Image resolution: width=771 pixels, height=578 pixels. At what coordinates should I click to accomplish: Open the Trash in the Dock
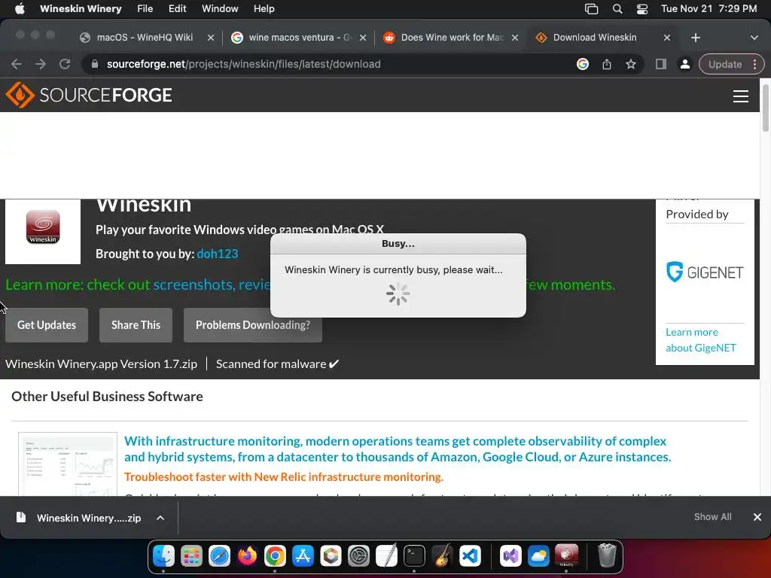(x=607, y=555)
